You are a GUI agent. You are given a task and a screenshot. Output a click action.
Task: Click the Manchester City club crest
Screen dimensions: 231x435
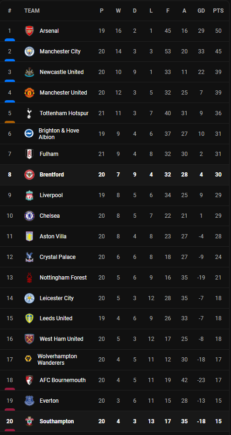29,52
